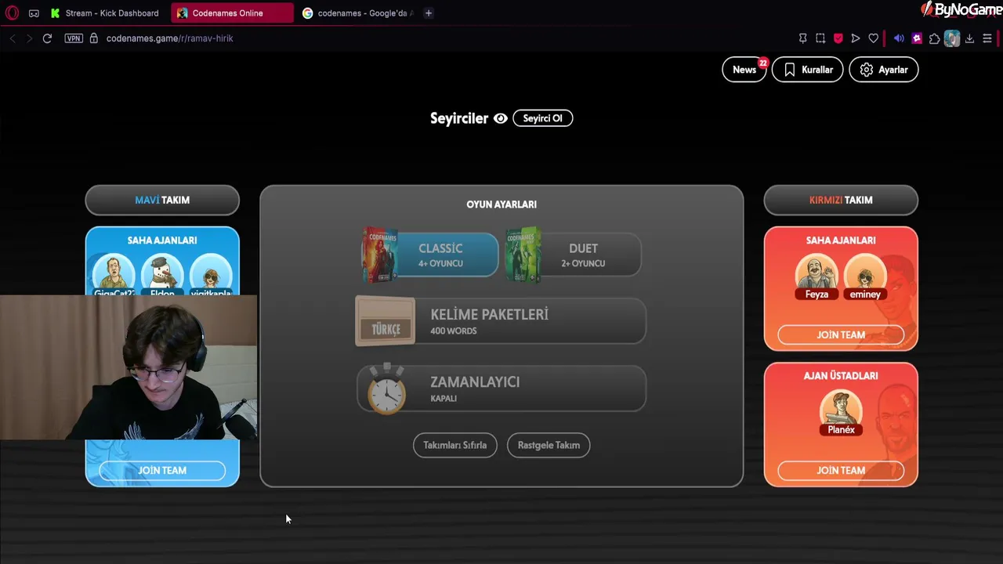Open the News button

(x=744, y=70)
